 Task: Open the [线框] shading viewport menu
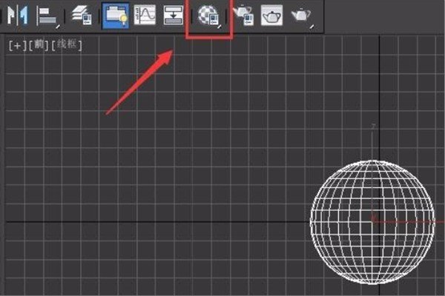pyautogui.click(x=67, y=45)
